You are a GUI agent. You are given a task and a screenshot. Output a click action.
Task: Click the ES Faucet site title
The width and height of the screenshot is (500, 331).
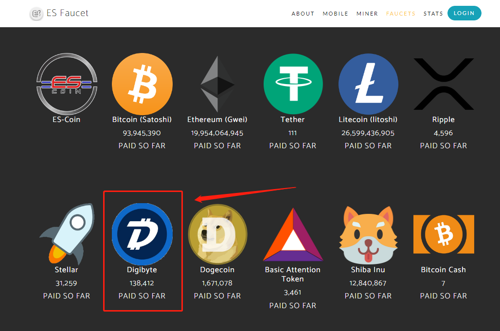coord(67,13)
